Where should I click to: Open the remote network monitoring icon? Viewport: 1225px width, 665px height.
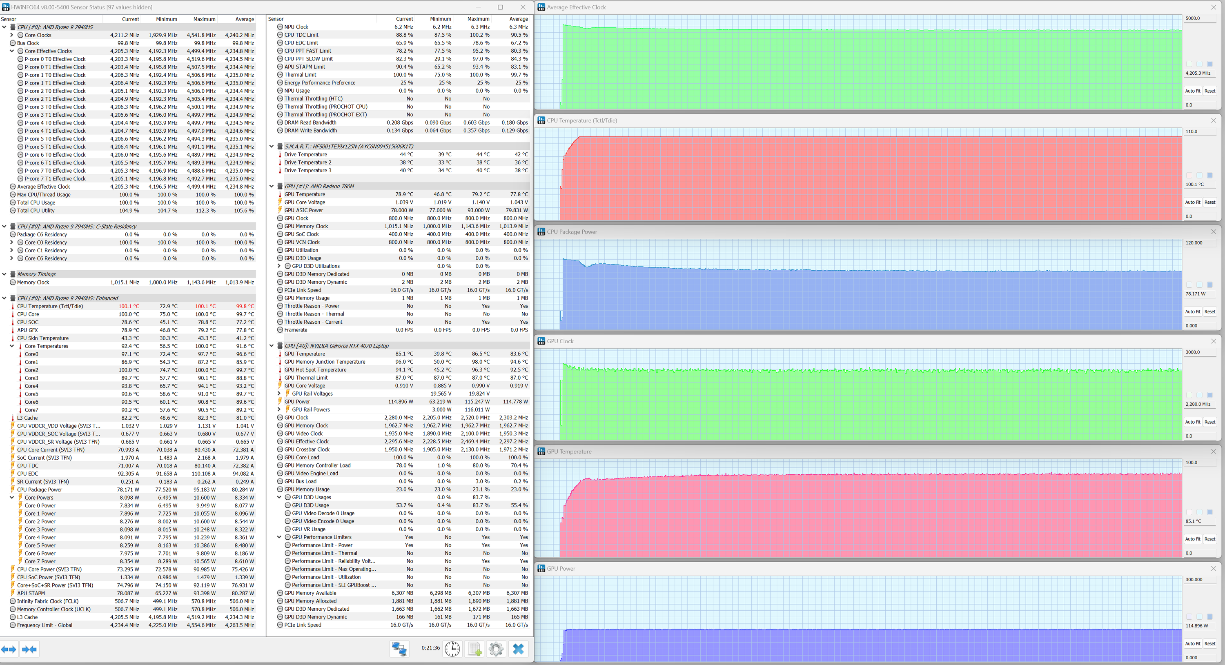click(399, 649)
